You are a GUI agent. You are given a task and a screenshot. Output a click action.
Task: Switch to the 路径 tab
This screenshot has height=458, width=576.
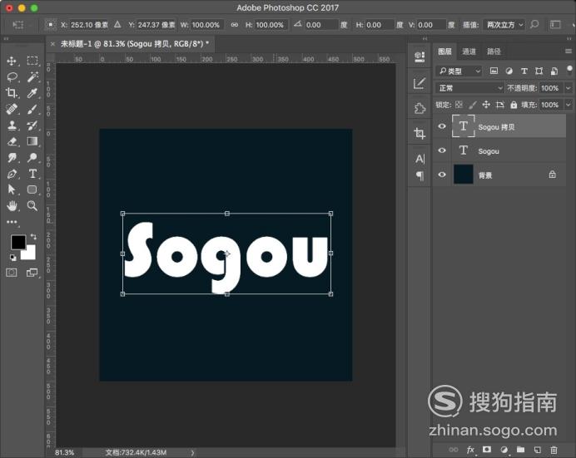pos(494,52)
